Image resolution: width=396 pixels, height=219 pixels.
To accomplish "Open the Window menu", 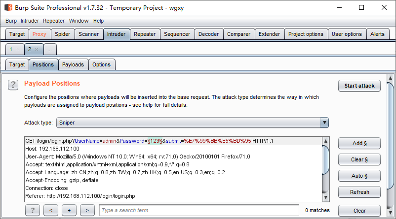I will tap(79, 21).
